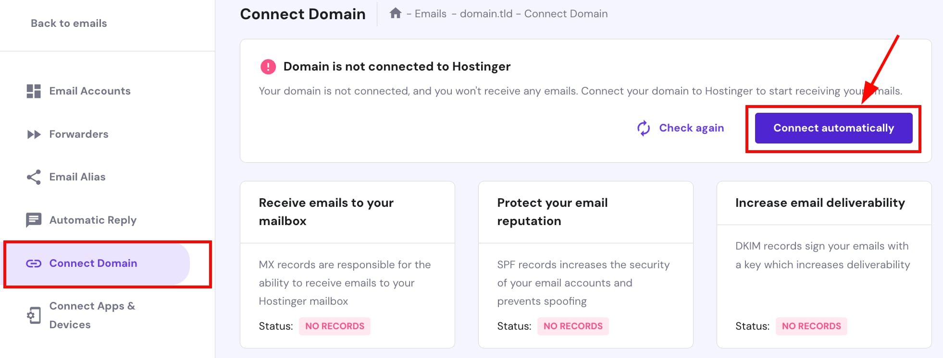Viewport: 943px width, 358px height.
Task: Select the Email Accounts grid icon
Action: point(34,91)
